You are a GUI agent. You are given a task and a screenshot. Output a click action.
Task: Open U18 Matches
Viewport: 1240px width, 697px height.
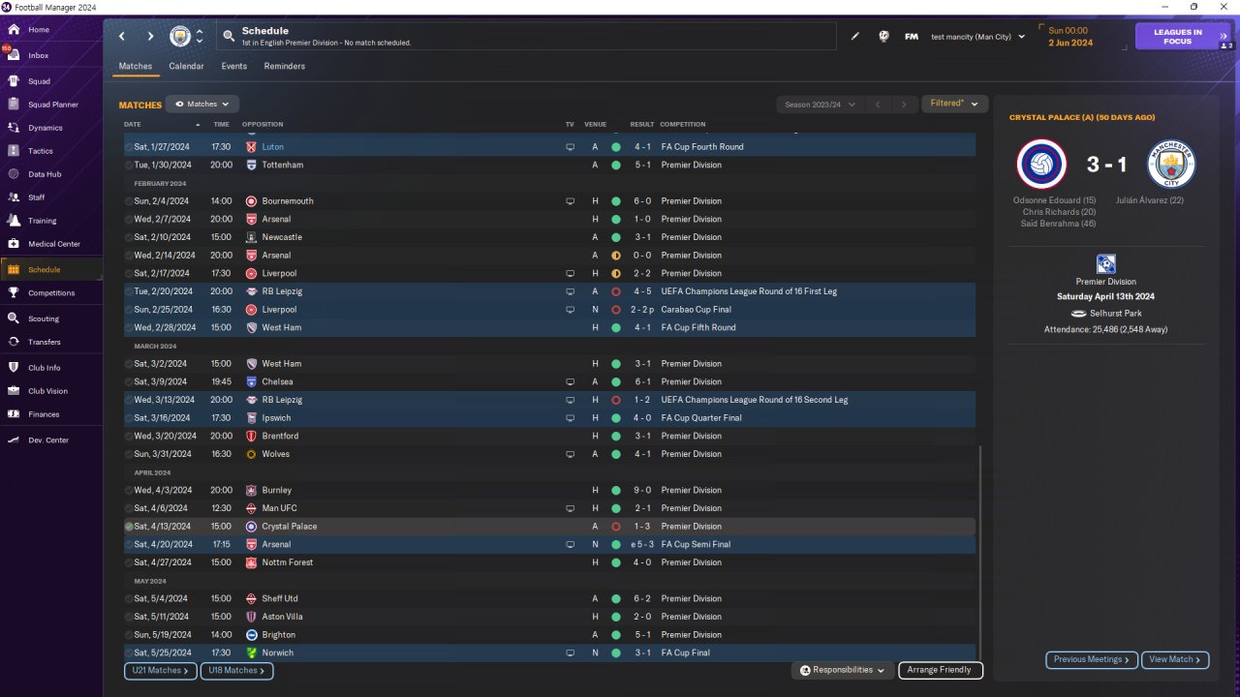[236, 670]
